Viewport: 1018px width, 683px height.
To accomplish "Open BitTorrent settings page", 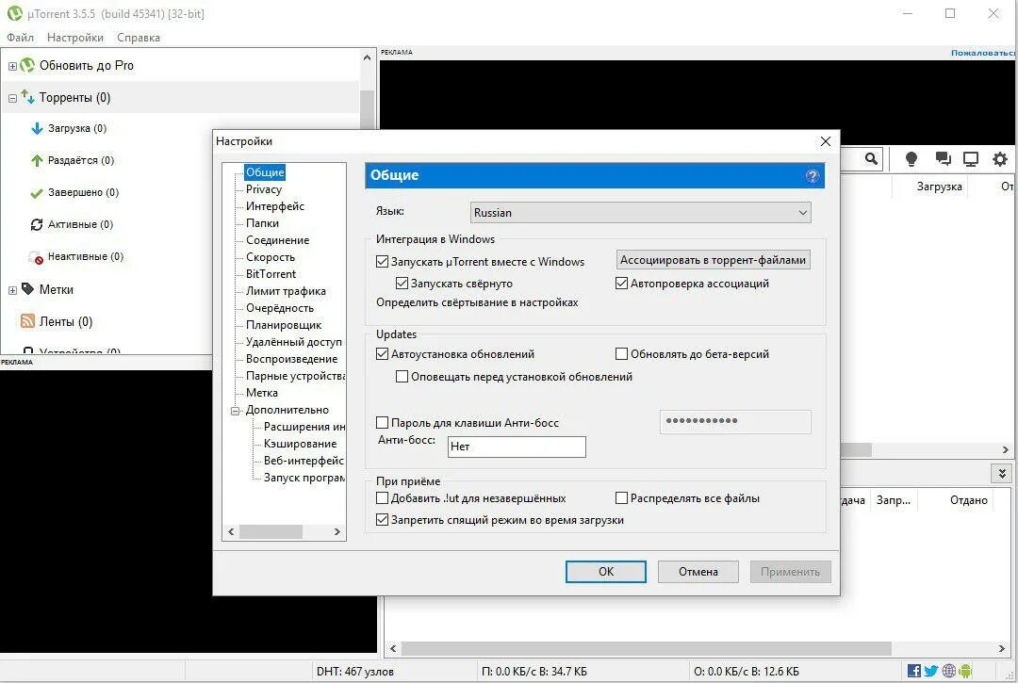I will pos(271,274).
